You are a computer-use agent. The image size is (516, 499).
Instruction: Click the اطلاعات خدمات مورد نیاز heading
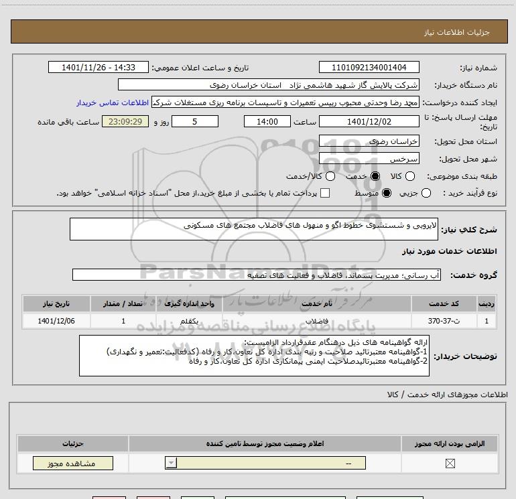point(449,251)
